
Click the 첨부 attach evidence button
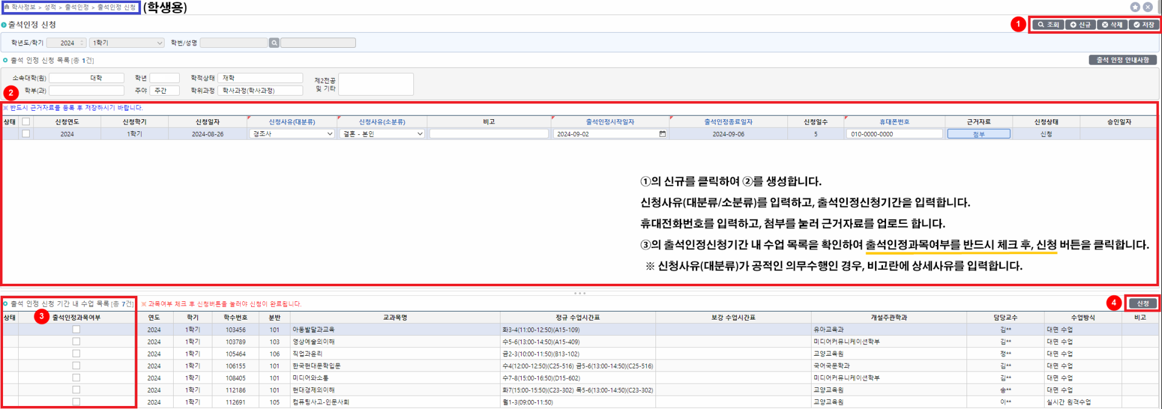(x=978, y=134)
